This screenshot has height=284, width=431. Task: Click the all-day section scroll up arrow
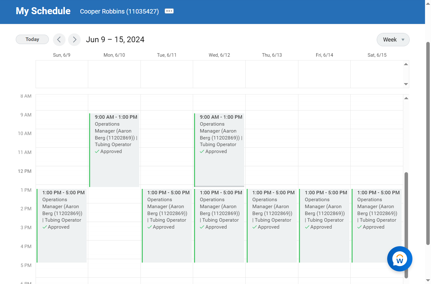point(406,64)
